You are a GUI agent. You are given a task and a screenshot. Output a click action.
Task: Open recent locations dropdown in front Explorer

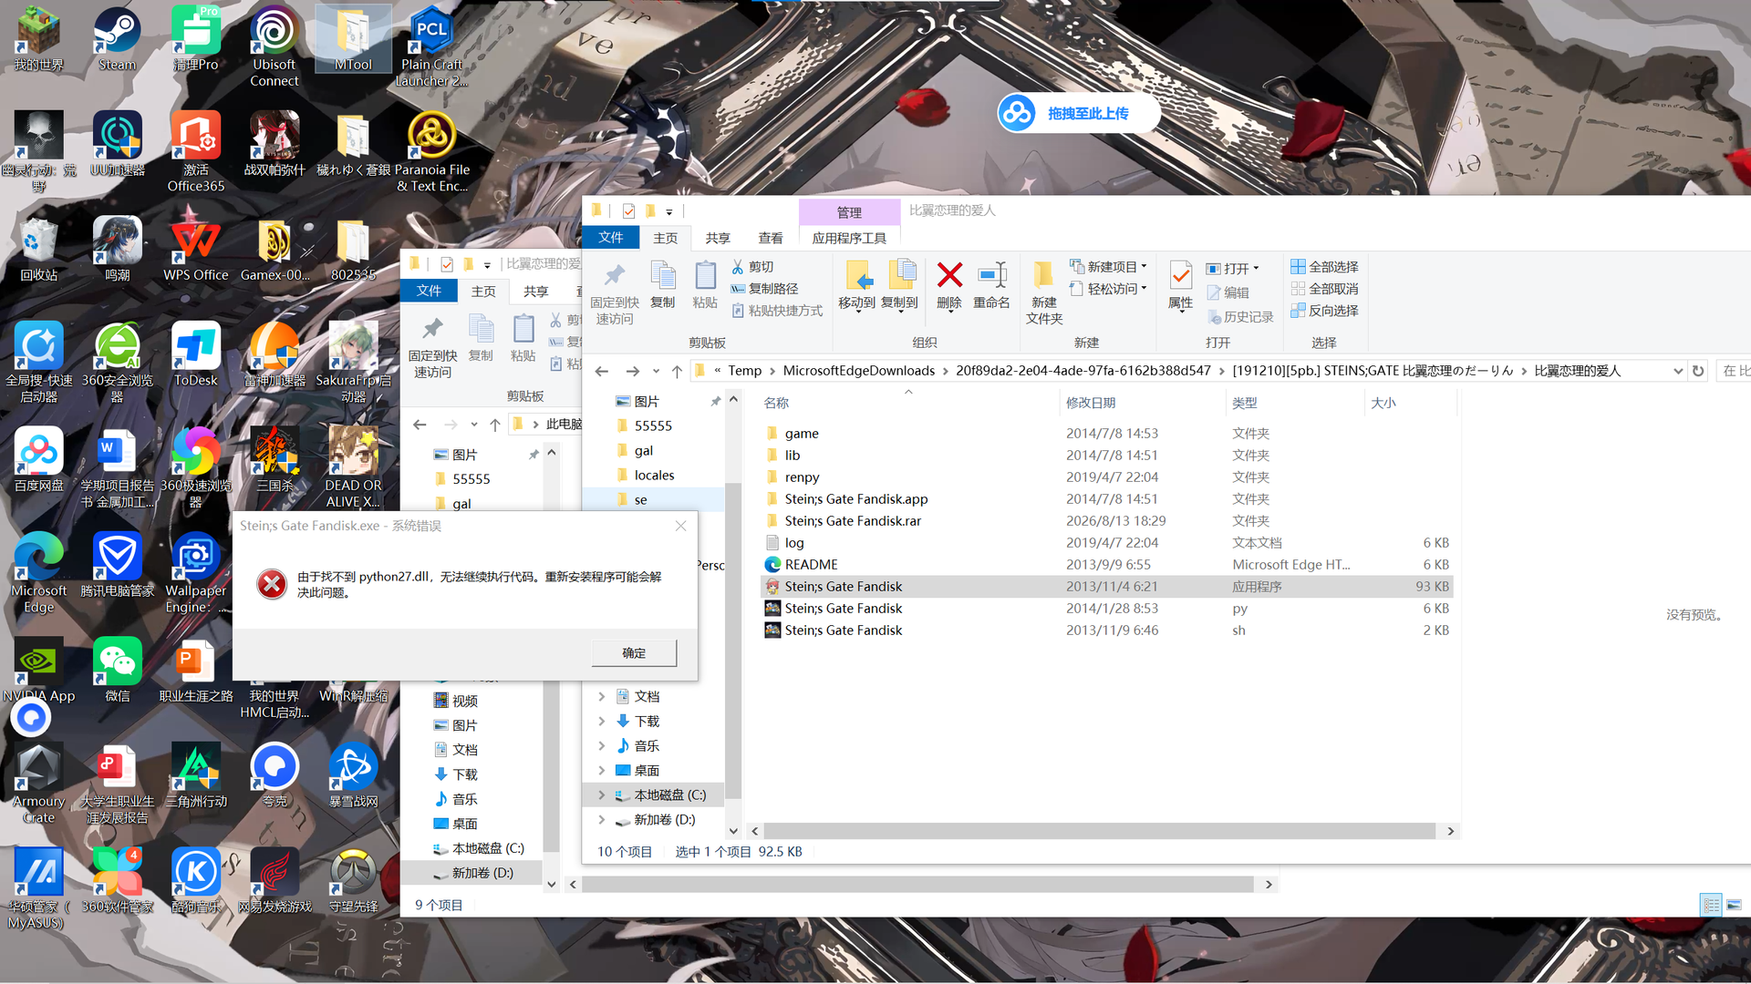pyautogui.click(x=656, y=371)
